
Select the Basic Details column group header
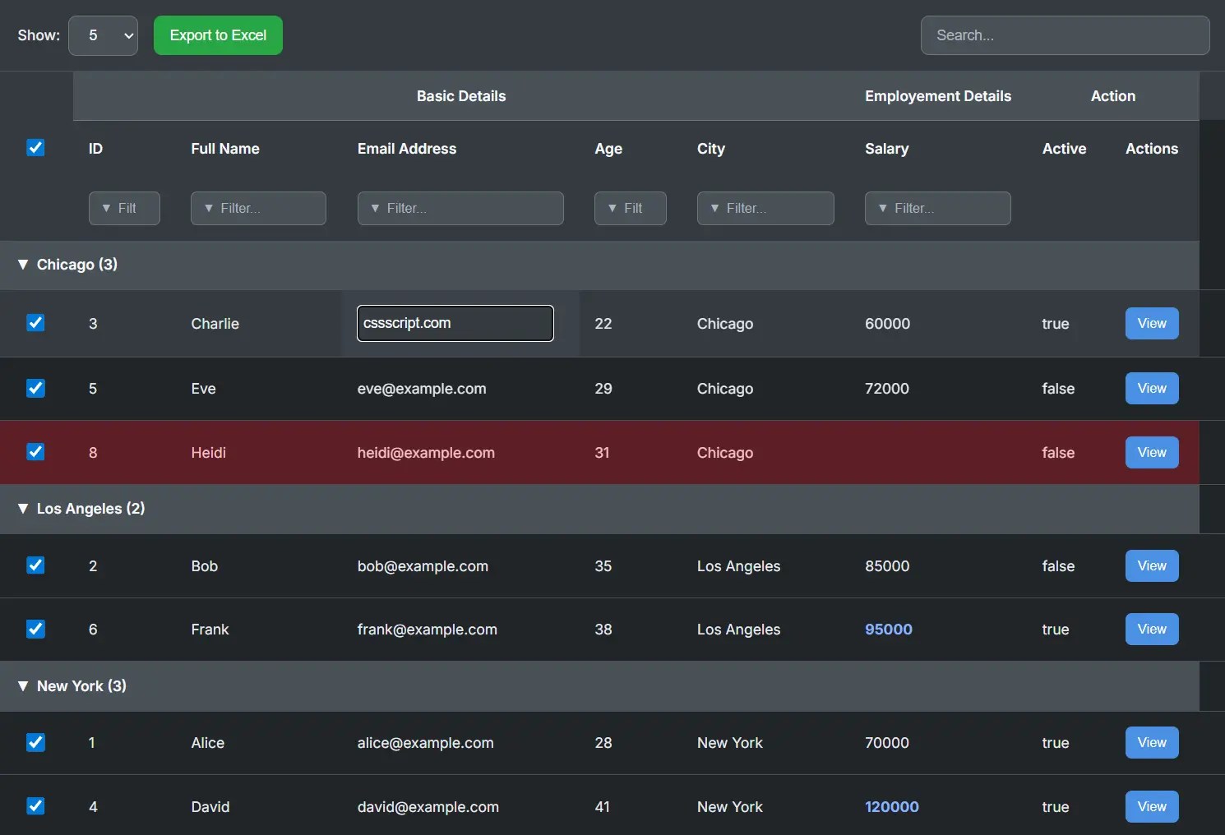460,96
